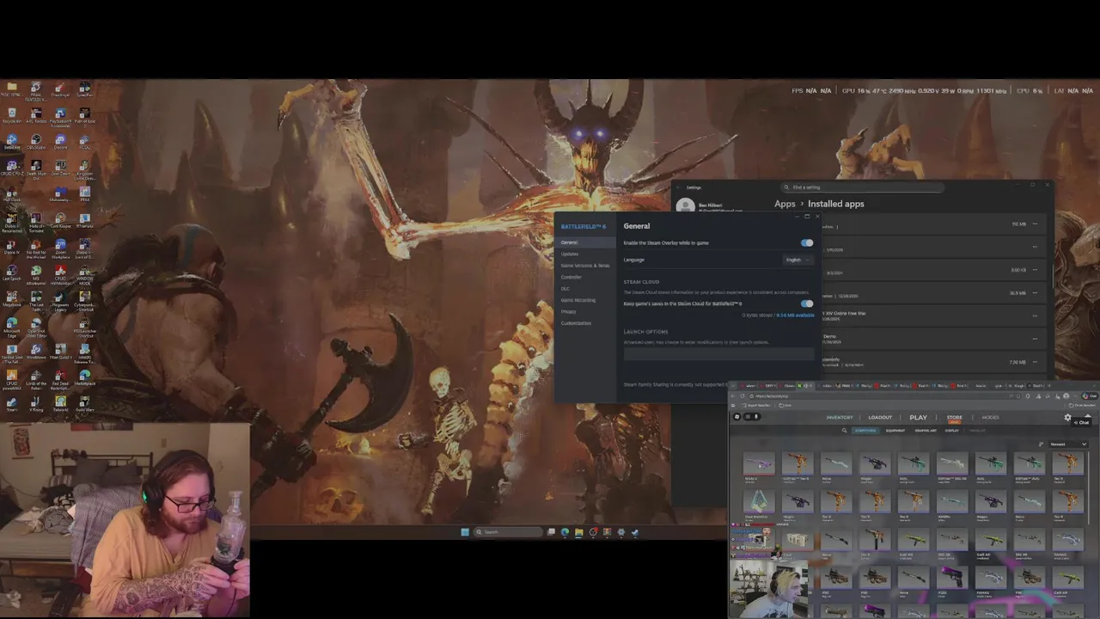The width and height of the screenshot is (1100, 619).
Task: Select the Equipment inventory filter
Action: click(x=895, y=431)
